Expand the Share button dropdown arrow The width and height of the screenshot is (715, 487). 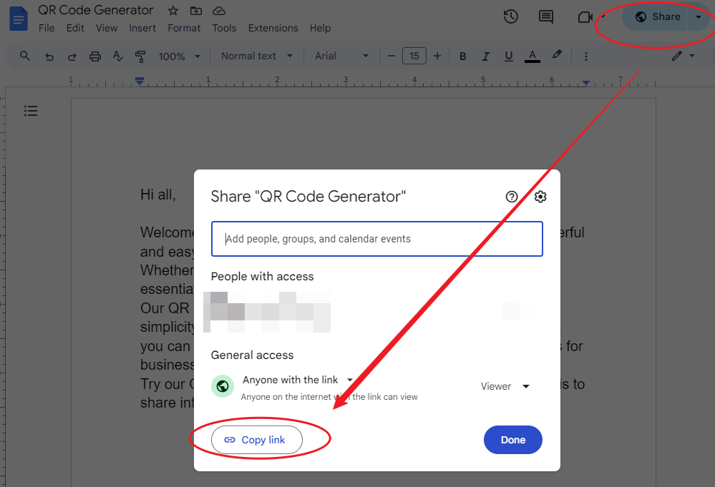699,17
